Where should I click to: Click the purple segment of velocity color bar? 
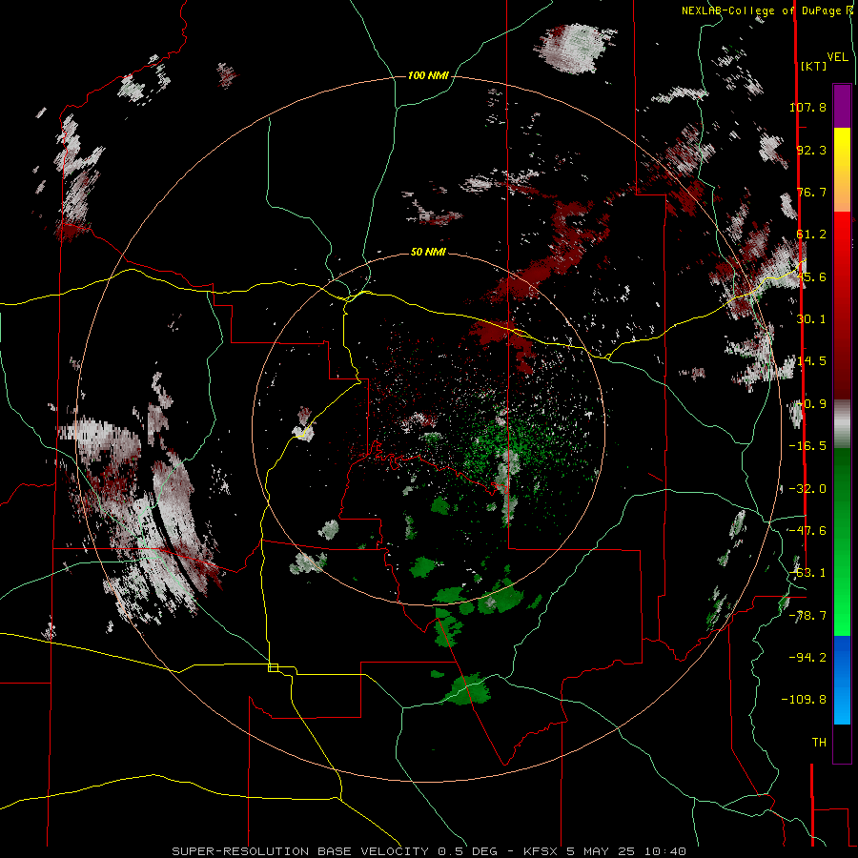coord(842,106)
